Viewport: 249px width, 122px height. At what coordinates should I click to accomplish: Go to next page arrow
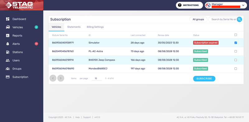pos(61,78)
